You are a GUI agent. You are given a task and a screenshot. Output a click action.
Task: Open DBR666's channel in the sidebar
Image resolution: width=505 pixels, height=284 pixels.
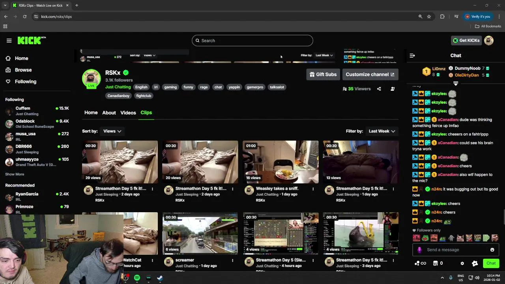point(37,149)
